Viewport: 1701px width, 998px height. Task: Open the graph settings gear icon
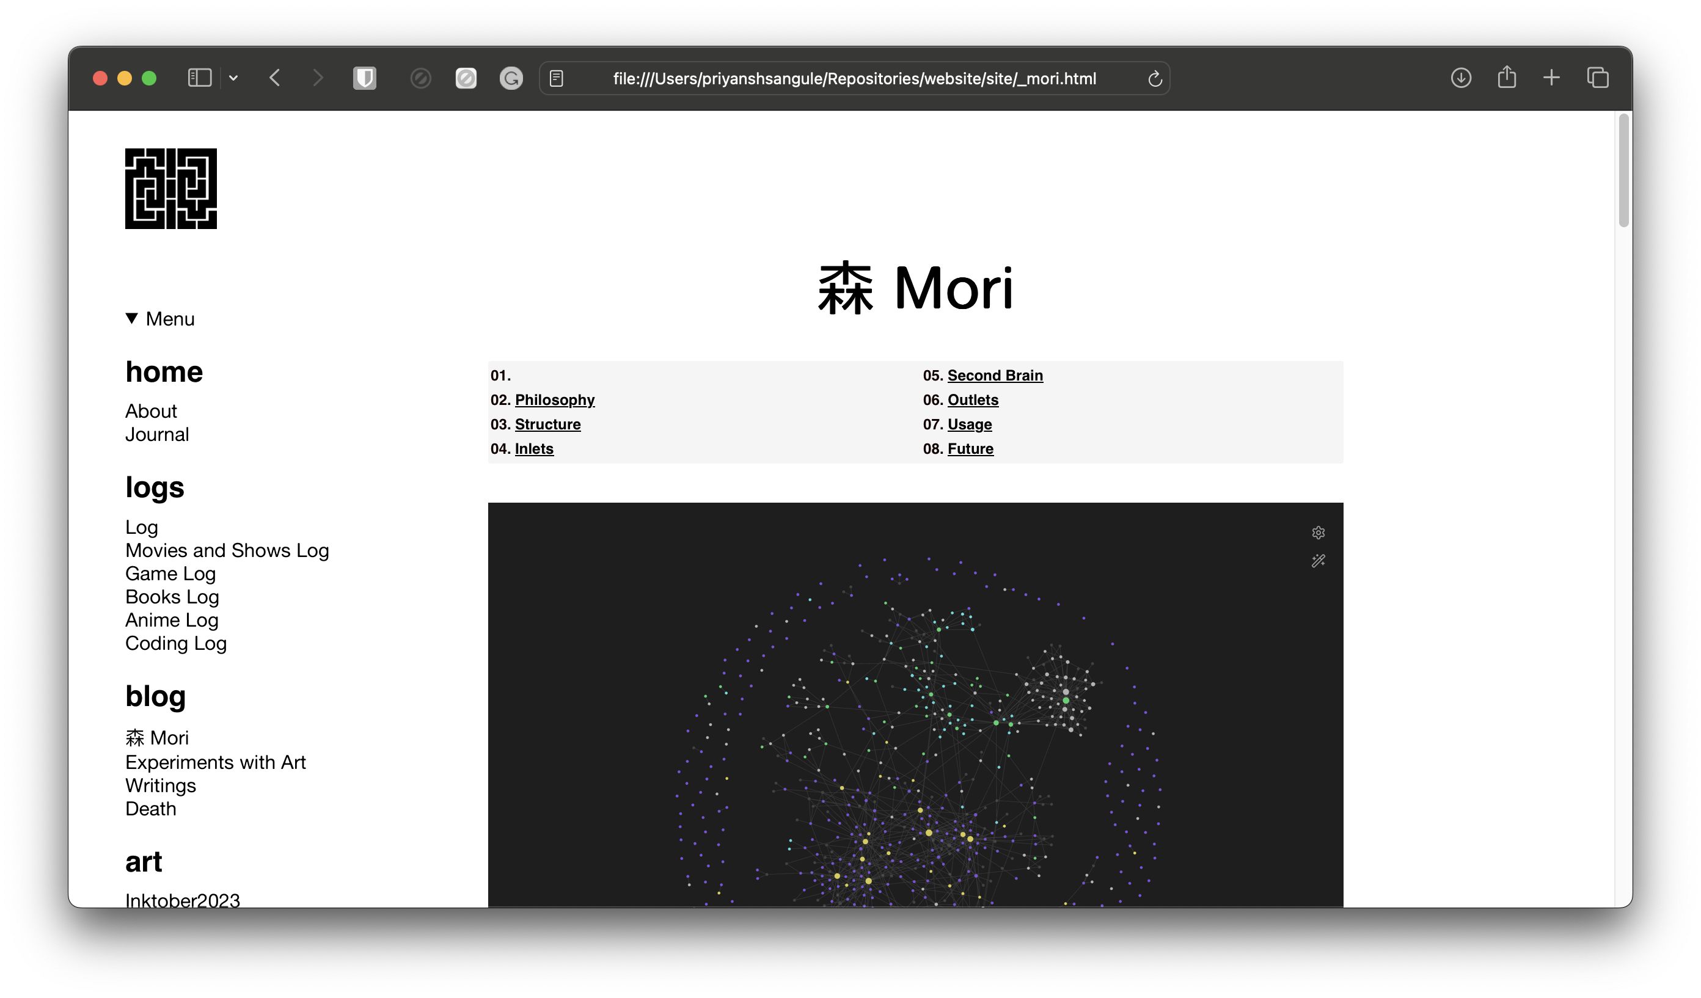(x=1317, y=533)
